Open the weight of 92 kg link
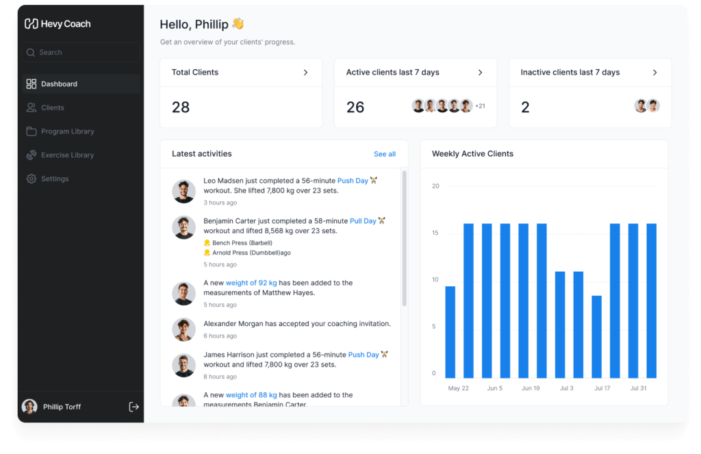The width and height of the screenshot is (701, 454). 251,283
